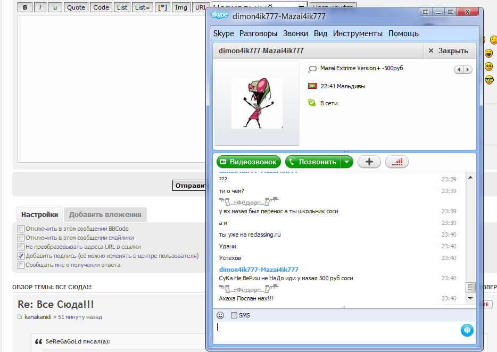Viewport: 497px width, 352px height.
Task: Click the [*] list item button
Action: point(162,7)
